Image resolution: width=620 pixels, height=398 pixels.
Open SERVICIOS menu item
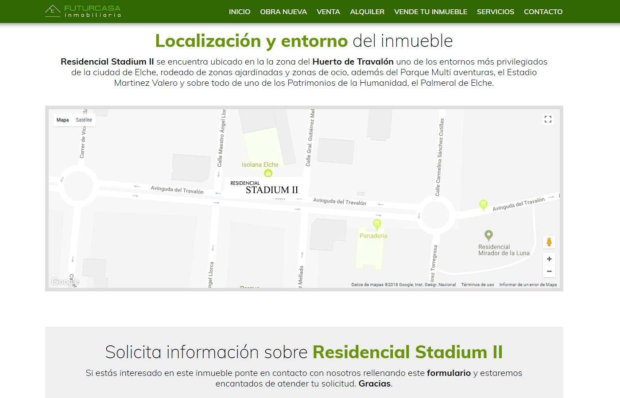click(x=496, y=12)
